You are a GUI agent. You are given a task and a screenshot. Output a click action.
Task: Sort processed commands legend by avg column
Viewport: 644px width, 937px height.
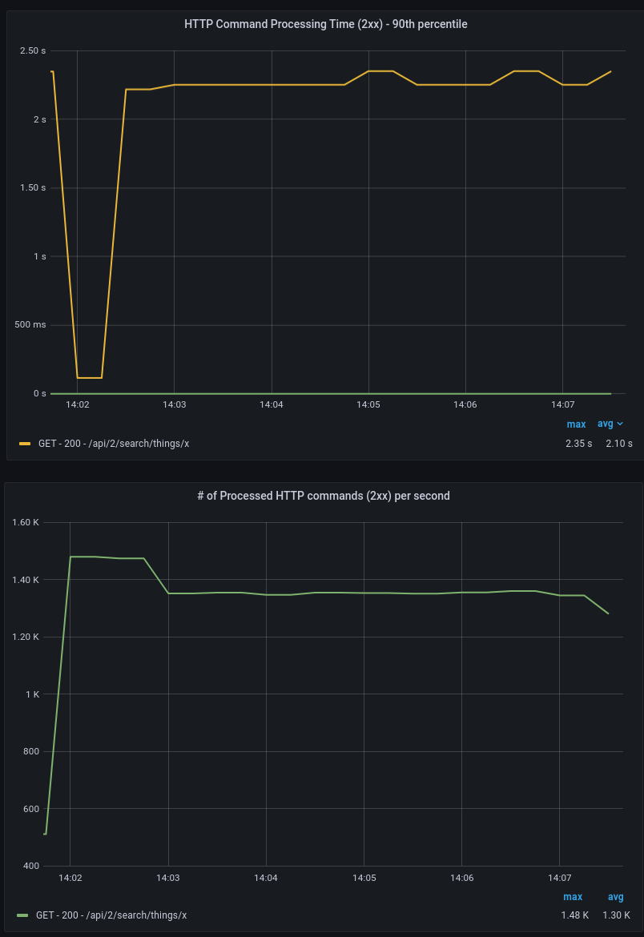click(x=615, y=897)
